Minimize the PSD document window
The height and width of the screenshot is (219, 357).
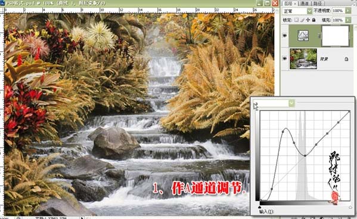coord(259,3)
